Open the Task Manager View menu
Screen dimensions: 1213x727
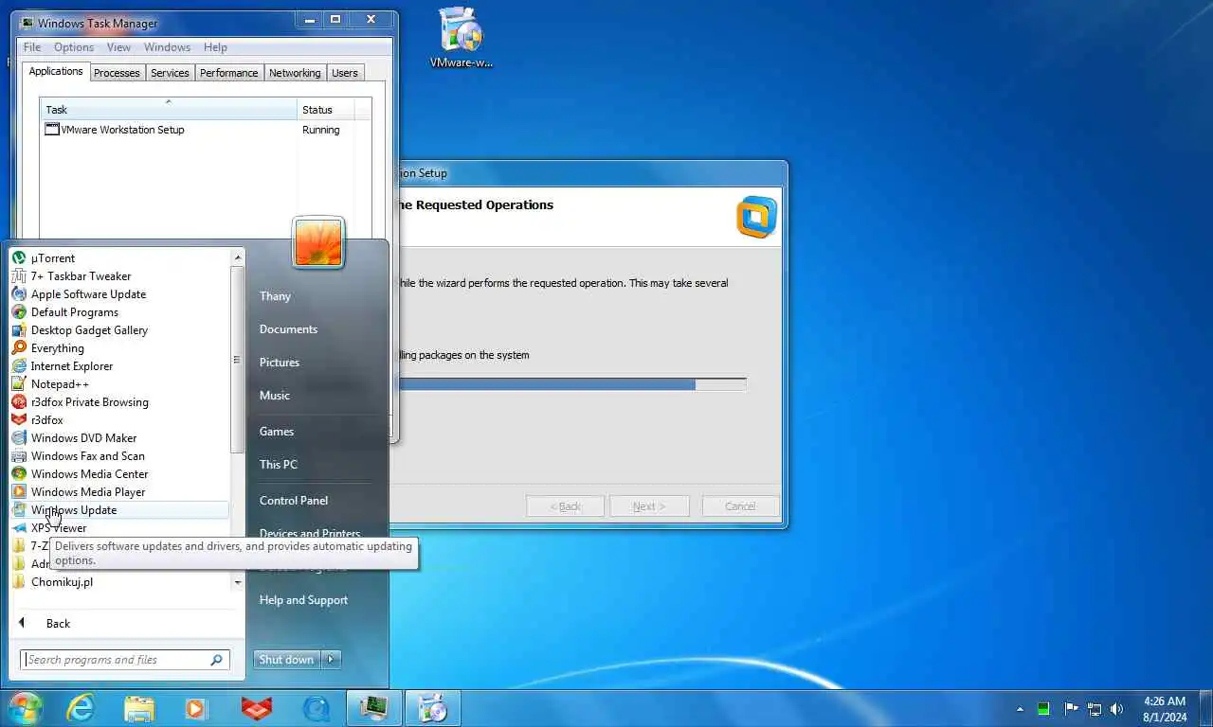coord(118,47)
